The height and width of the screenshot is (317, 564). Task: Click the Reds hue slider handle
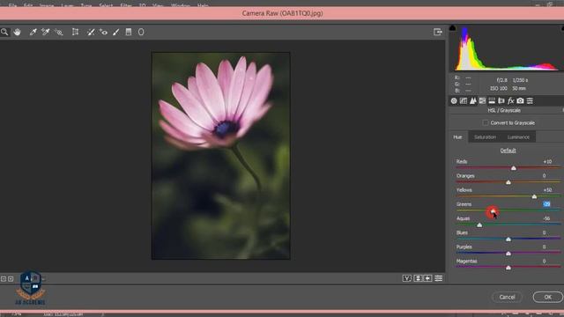[514, 168]
